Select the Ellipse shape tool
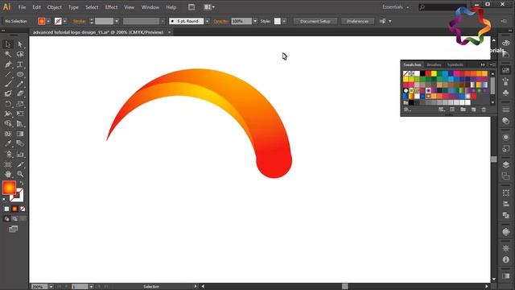515x290 pixels. click(20, 74)
